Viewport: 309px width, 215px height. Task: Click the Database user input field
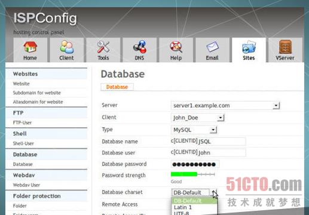coord(222,153)
